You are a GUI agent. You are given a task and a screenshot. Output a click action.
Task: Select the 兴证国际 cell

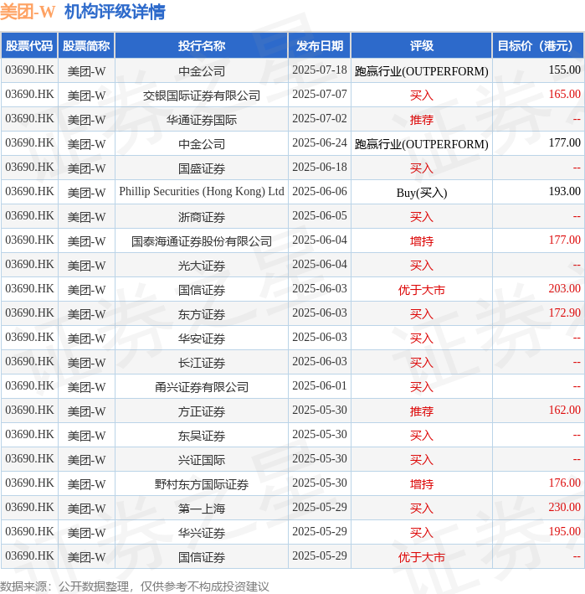(202, 460)
